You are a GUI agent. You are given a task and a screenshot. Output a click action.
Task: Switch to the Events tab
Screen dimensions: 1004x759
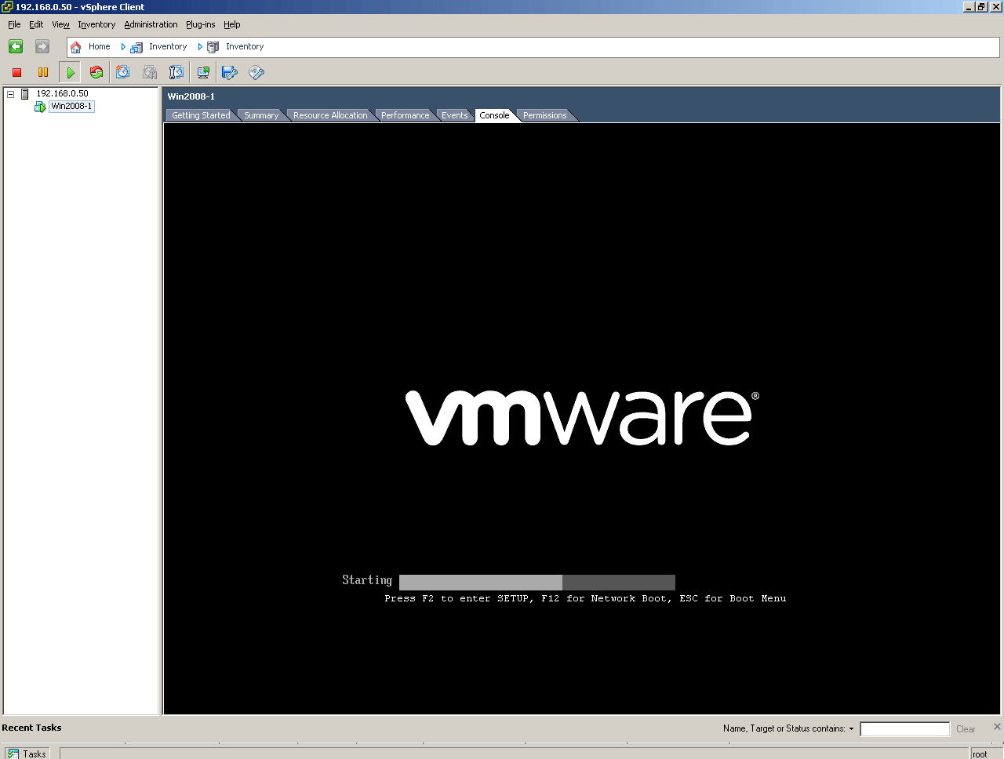point(454,115)
